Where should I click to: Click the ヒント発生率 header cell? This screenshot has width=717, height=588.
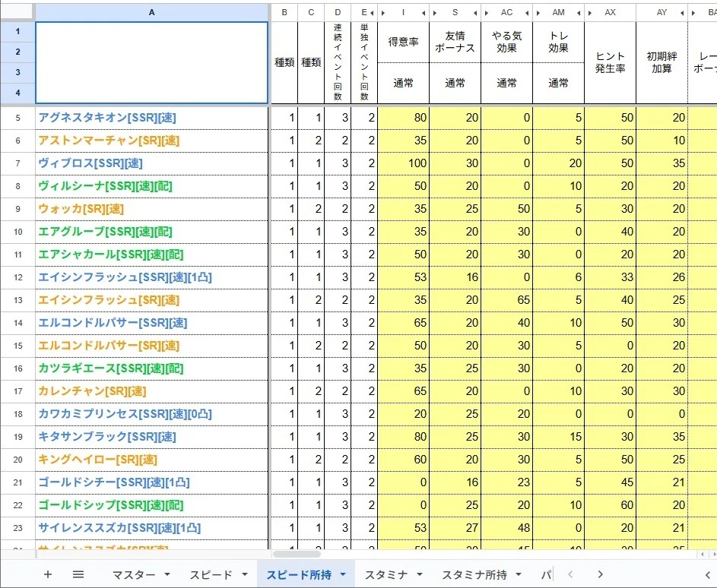click(x=610, y=62)
